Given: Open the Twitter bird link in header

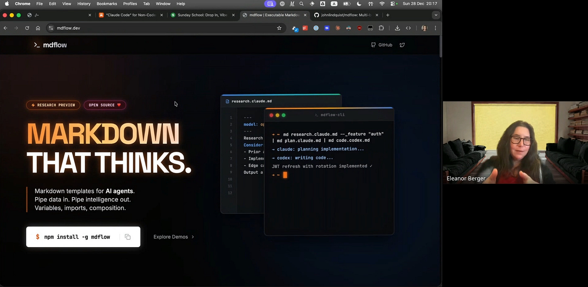Looking at the screenshot, I should coord(402,45).
